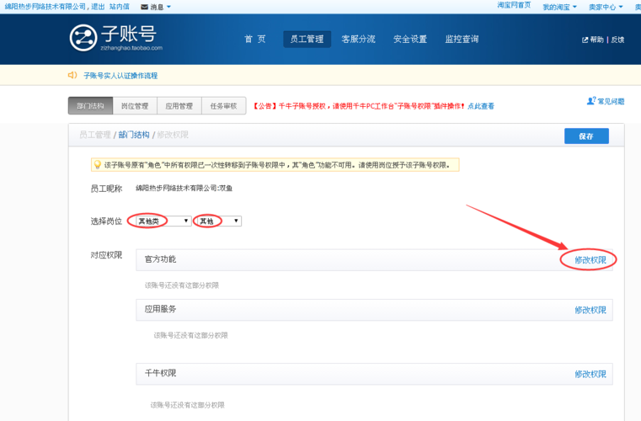This screenshot has height=421, width=641.
Task: Switch to the 部门结构 tab
Action: tap(90, 106)
